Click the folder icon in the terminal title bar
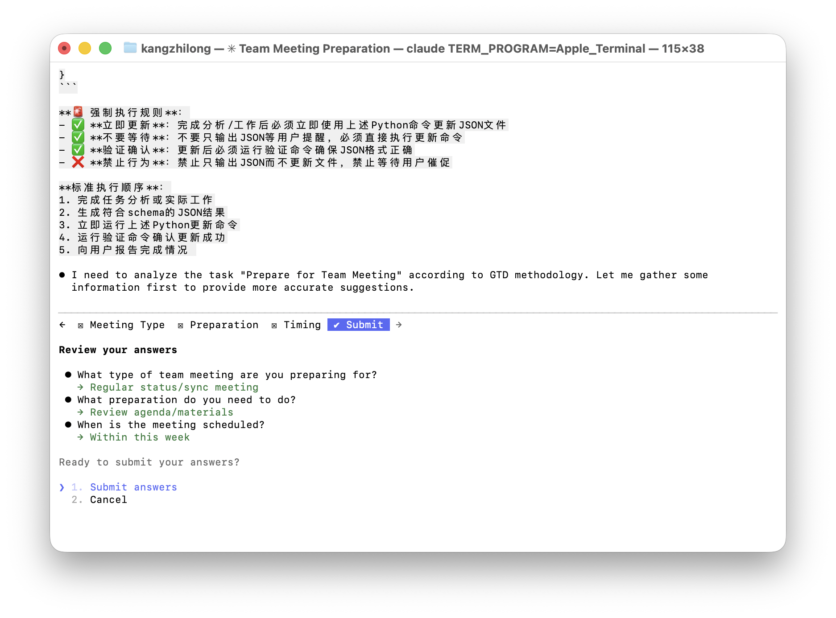 pos(129,48)
